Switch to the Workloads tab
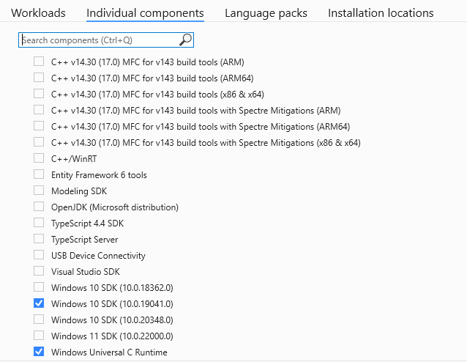This screenshot has height=362, width=467. click(38, 13)
